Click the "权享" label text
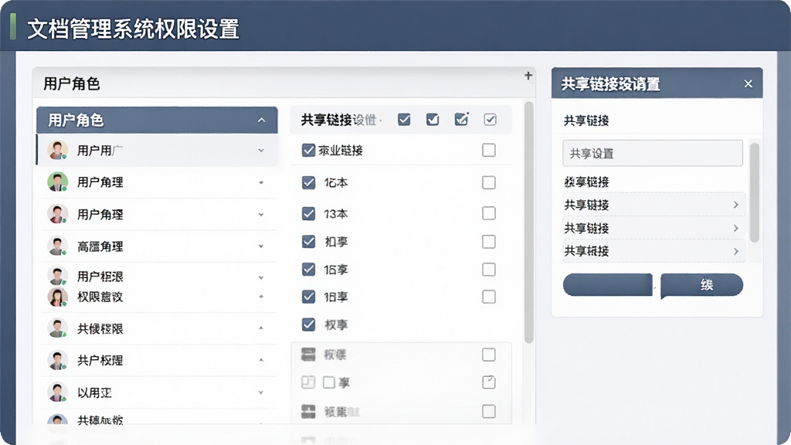Viewport: 791px width, 445px height. 336,325
